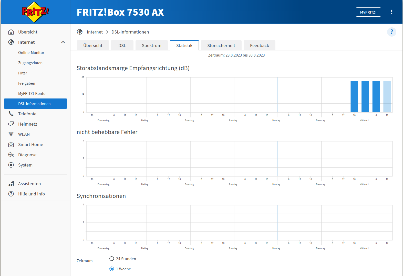Click the Internet globe icon in sidebar
The height and width of the screenshot is (276, 403).
coord(11,42)
